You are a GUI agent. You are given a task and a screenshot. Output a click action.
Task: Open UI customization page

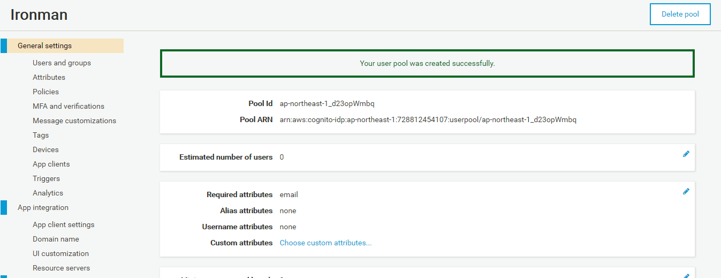coord(60,253)
